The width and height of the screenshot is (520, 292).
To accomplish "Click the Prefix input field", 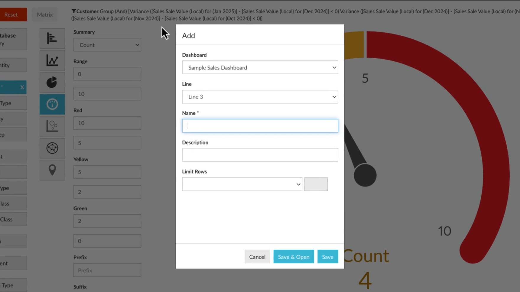I will [107, 270].
